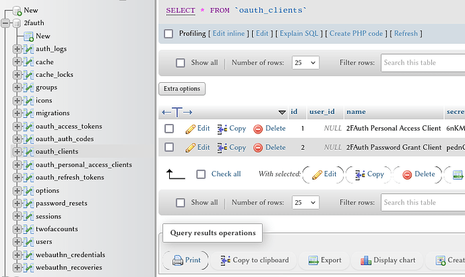Toggle the Profiling checkbox
The image size is (465, 277).
point(168,34)
